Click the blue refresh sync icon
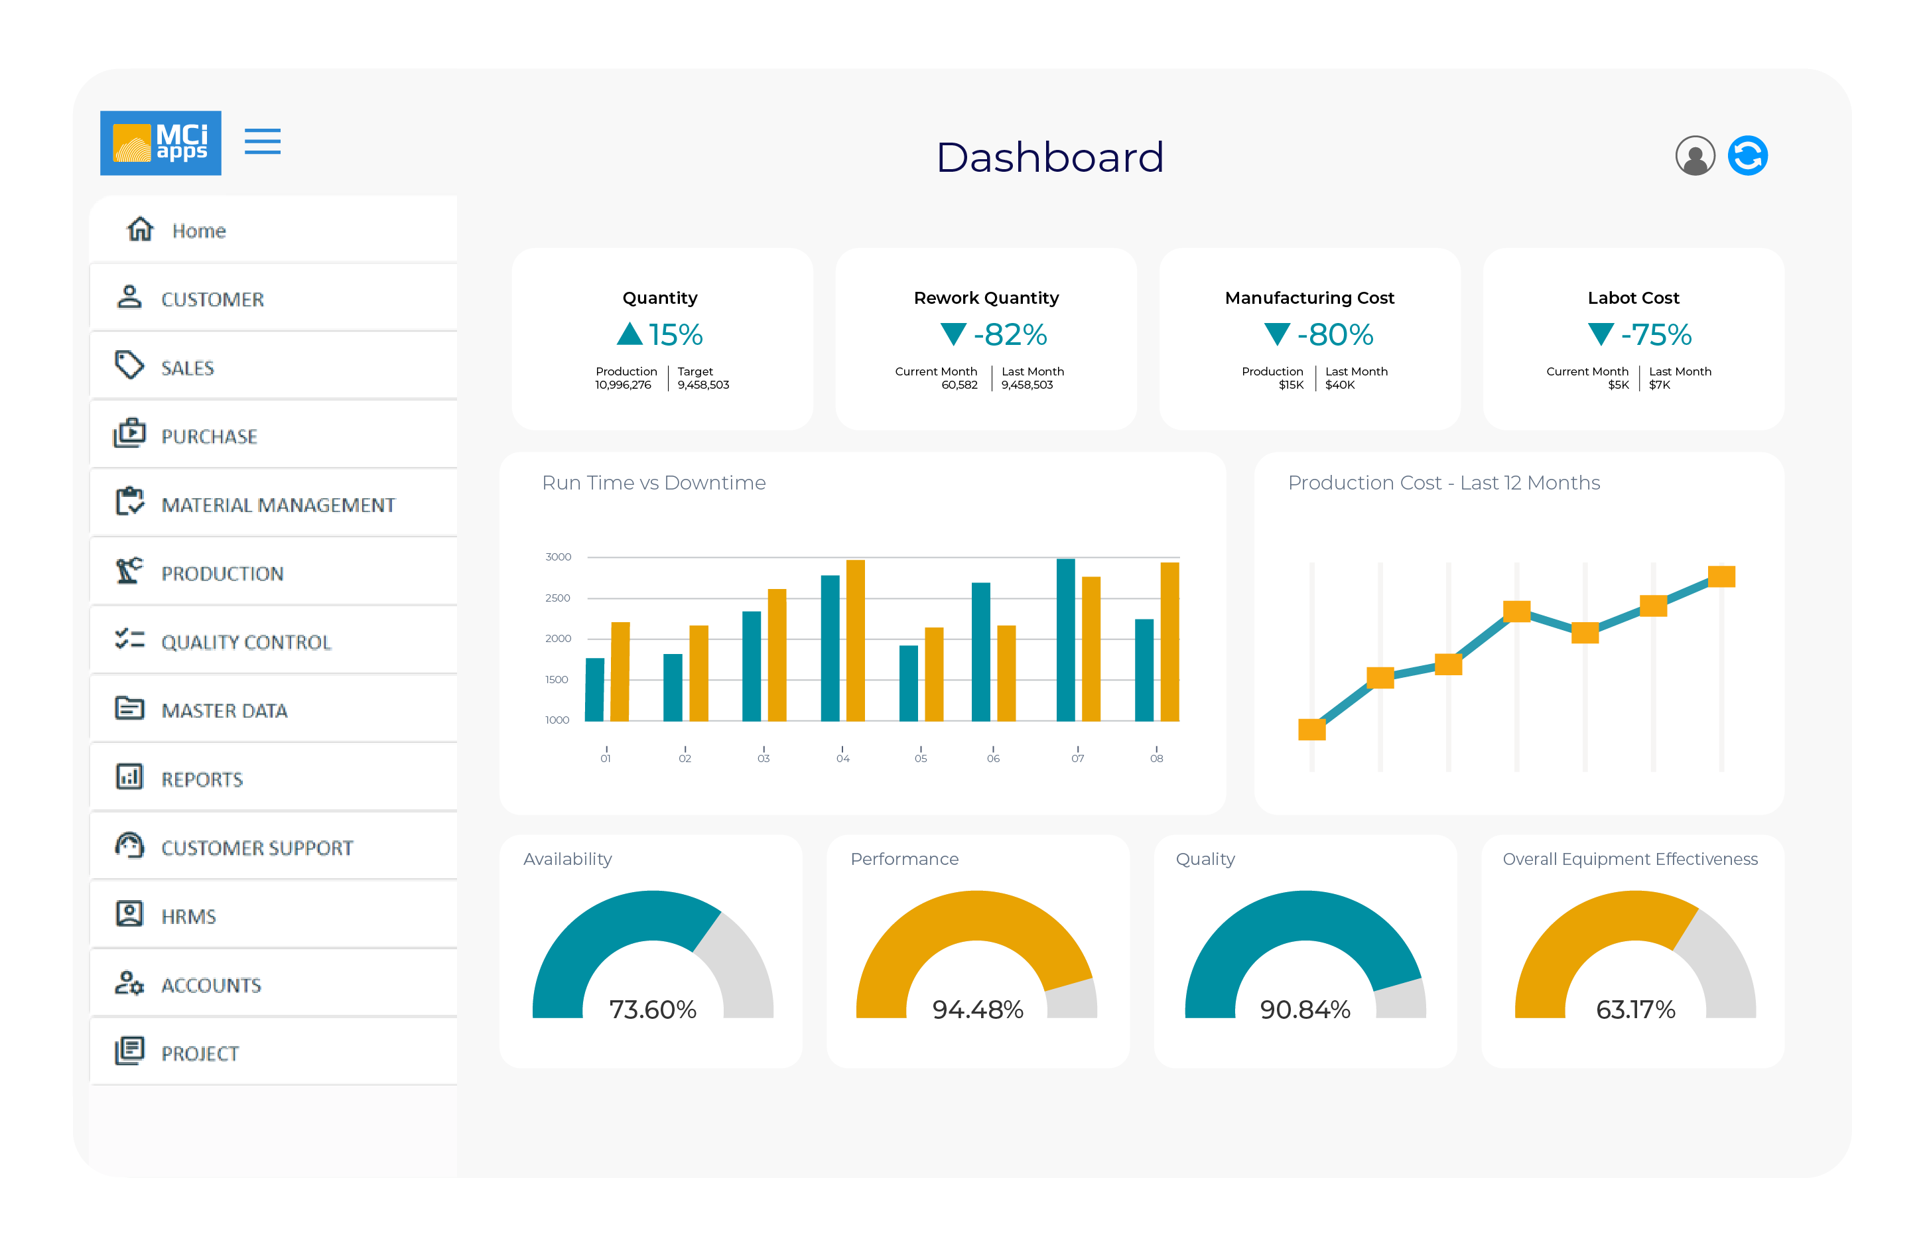 point(1747,155)
